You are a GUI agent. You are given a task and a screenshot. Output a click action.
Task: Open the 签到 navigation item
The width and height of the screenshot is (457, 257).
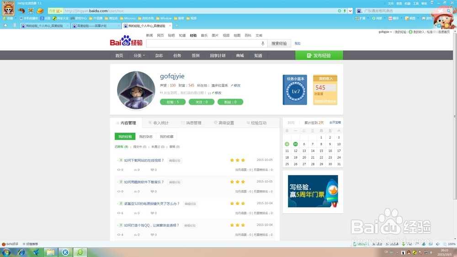click(x=196, y=55)
